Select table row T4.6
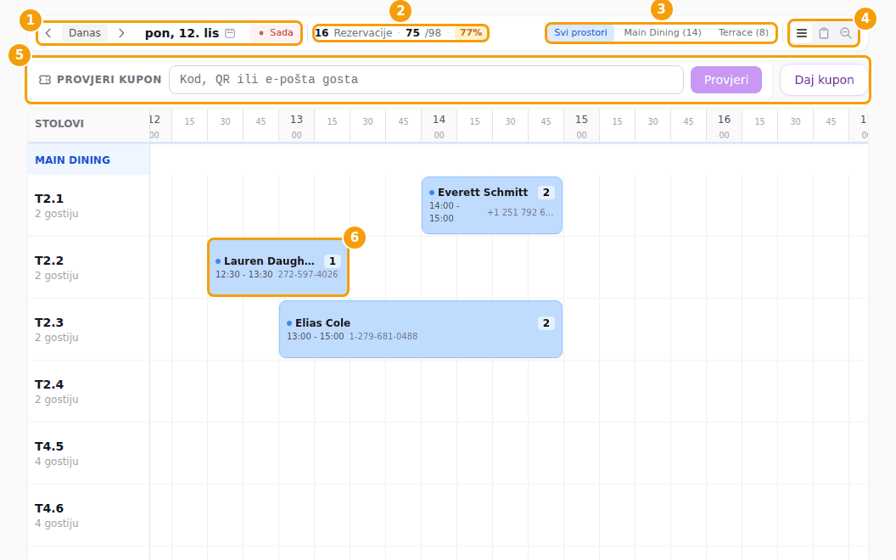Screen dimensions: 896x560 pyautogui.click(x=88, y=515)
